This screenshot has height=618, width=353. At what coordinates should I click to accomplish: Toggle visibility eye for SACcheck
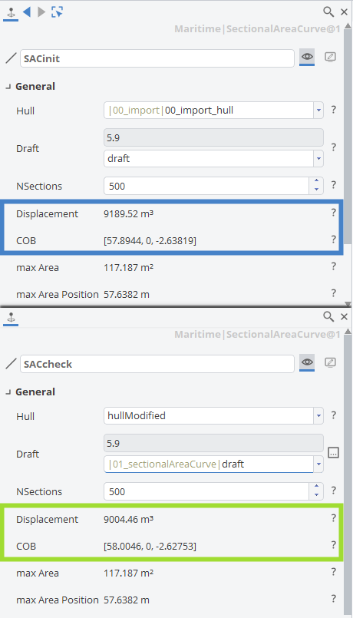tap(307, 362)
